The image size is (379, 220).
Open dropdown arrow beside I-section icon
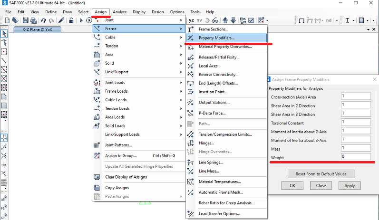(x=353, y=20)
